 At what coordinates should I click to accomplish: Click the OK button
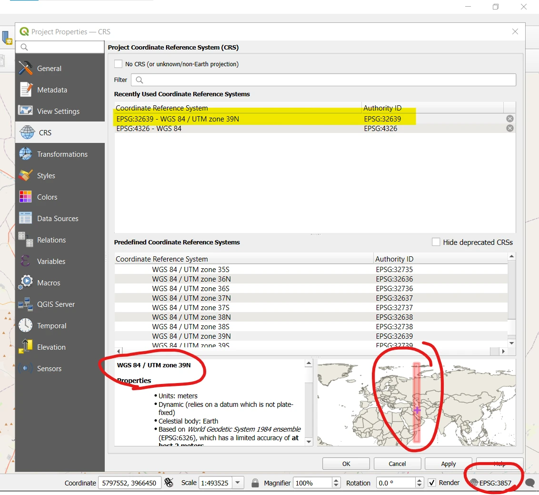point(346,464)
